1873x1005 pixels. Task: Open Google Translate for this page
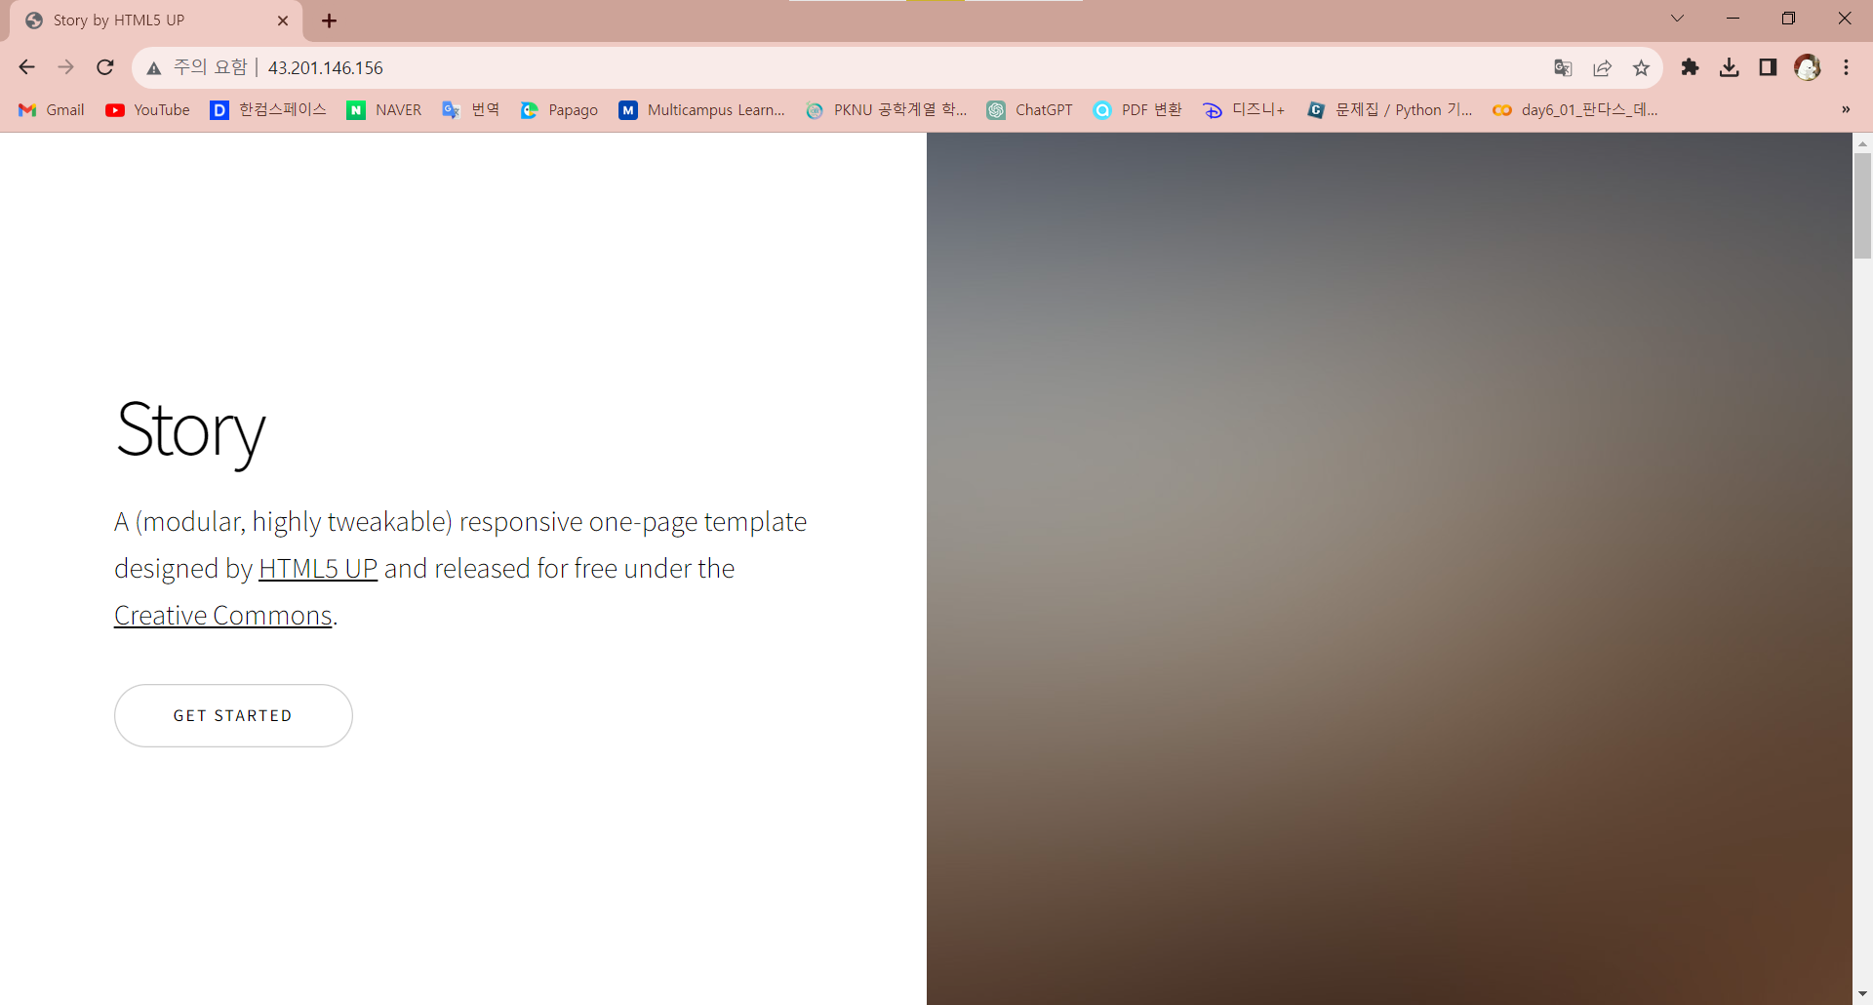pos(1563,67)
